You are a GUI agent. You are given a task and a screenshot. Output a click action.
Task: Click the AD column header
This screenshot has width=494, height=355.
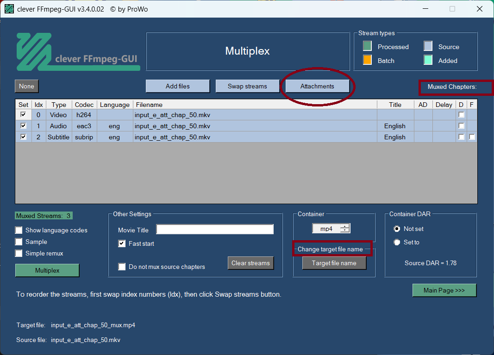[x=423, y=105]
